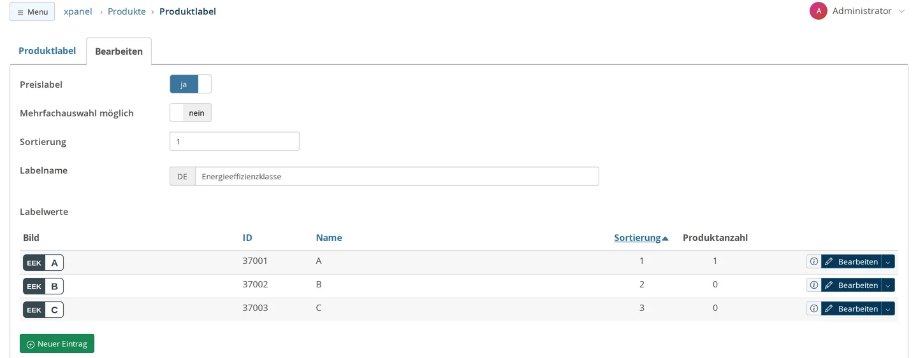Select the Bearbeiten tab
The height and width of the screenshot is (358, 918).
coord(119,52)
